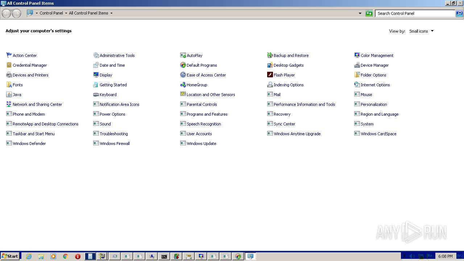Open Performance Information and Tools
This screenshot has height=261, width=464.
304,104
